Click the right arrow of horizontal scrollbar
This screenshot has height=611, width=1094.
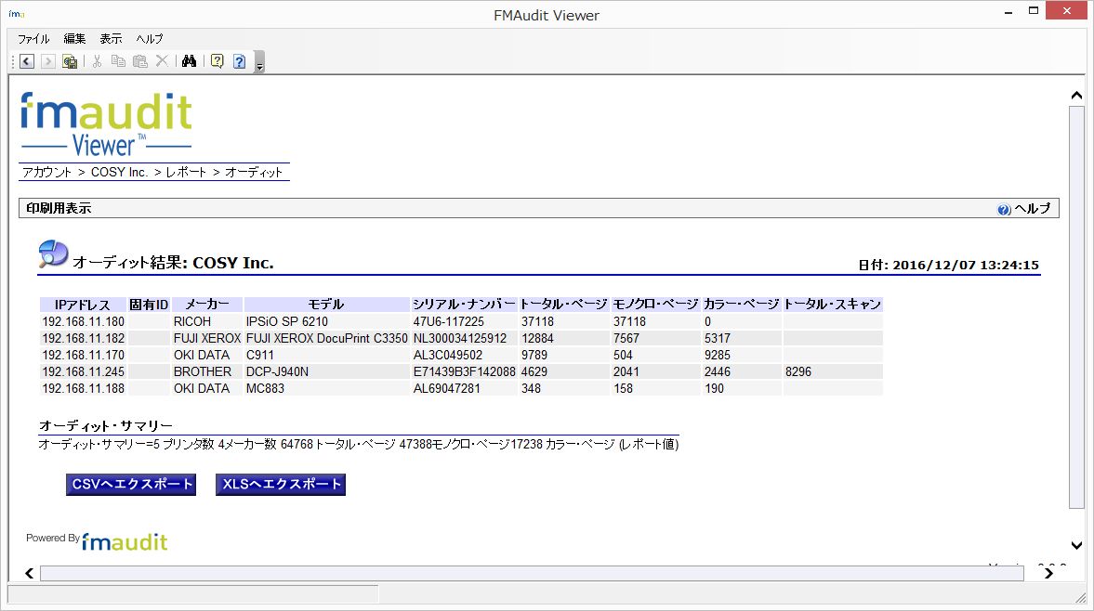click(x=1048, y=573)
